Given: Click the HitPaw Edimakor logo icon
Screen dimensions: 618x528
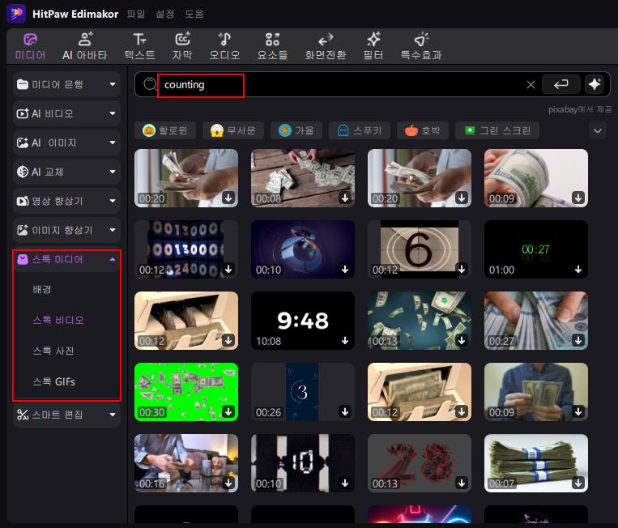Looking at the screenshot, I should [x=16, y=14].
